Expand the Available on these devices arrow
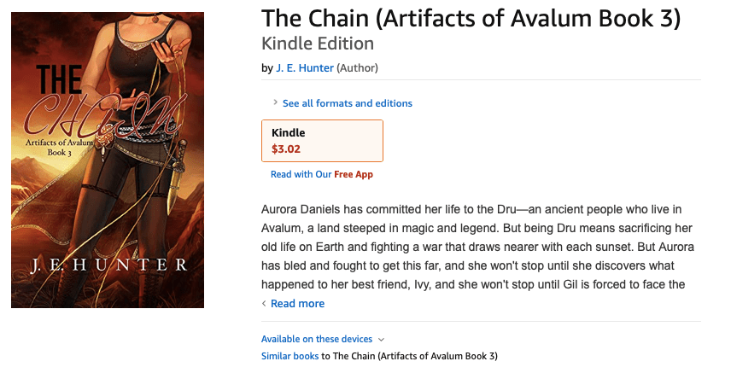The width and height of the screenshot is (731, 373). 381,339
